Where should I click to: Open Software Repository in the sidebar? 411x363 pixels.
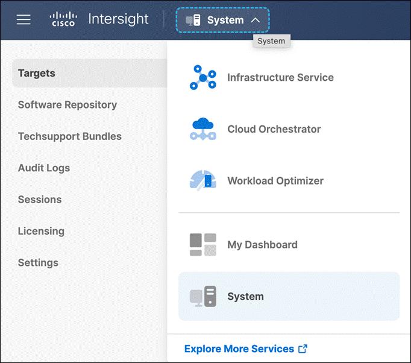point(67,105)
